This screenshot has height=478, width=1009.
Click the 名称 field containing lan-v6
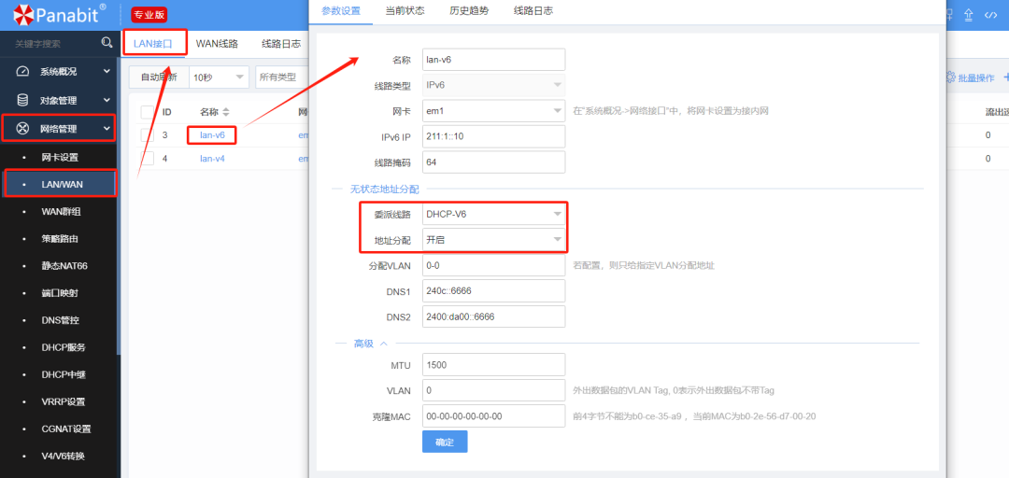point(493,60)
